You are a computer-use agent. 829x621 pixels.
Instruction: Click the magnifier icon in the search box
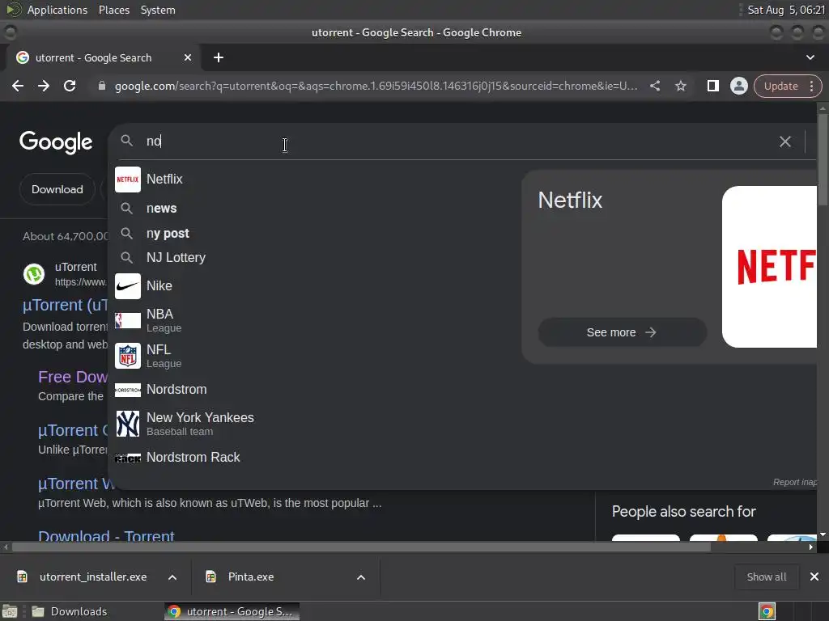127,141
